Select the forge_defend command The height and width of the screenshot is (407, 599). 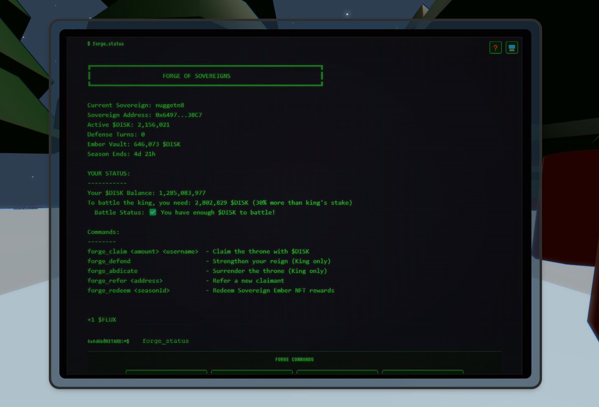109,261
